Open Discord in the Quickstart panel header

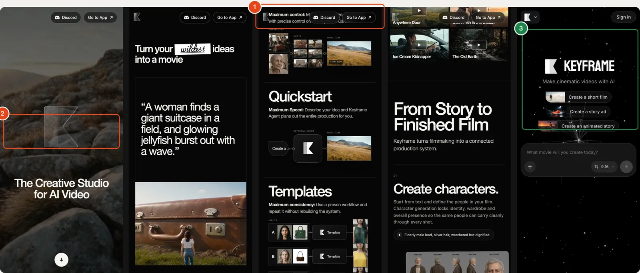coord(324,18)
